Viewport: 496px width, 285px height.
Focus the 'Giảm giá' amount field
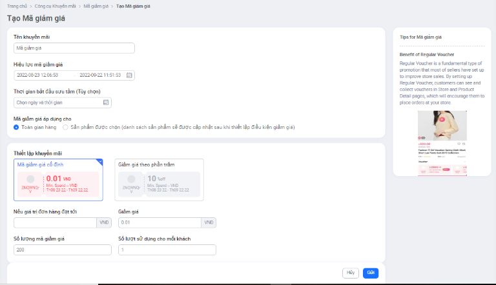(160, 222)
